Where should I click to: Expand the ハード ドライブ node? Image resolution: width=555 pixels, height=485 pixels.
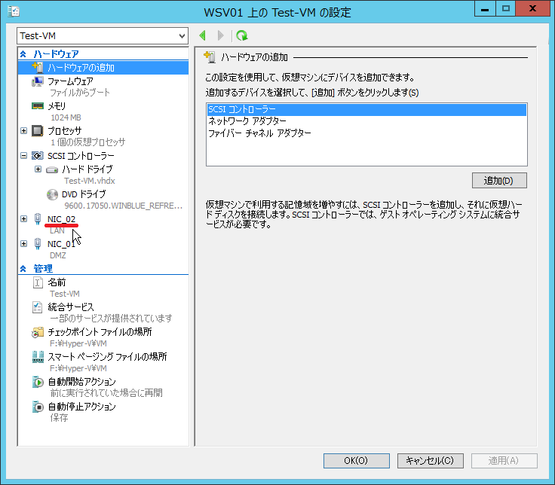(x=38, y=169)
